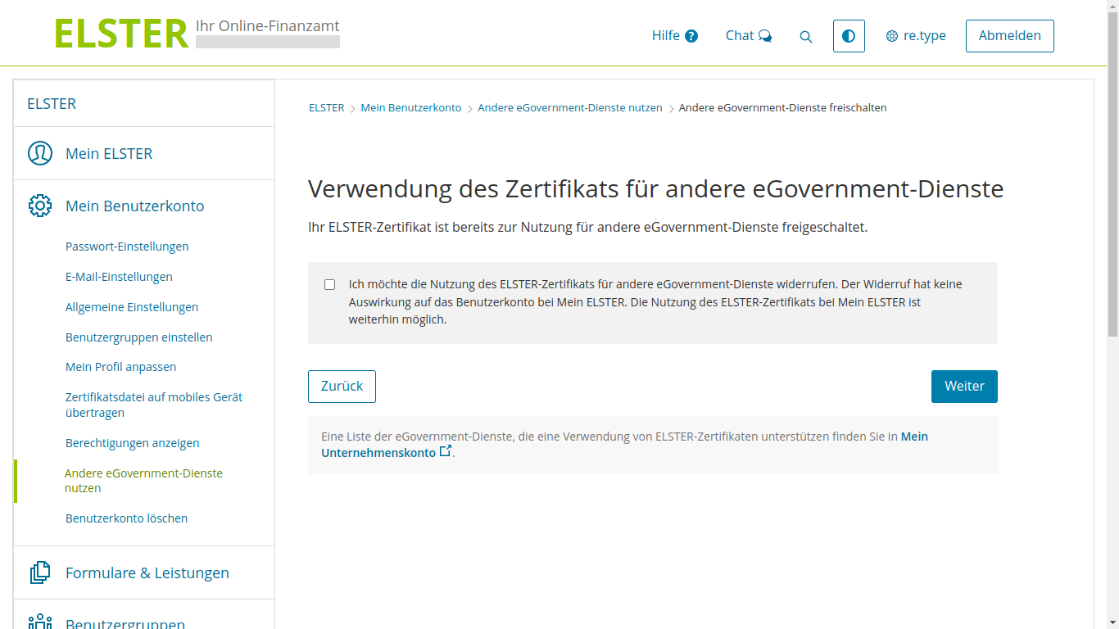Open Benutzergruppen einstellen

point(139,337)
